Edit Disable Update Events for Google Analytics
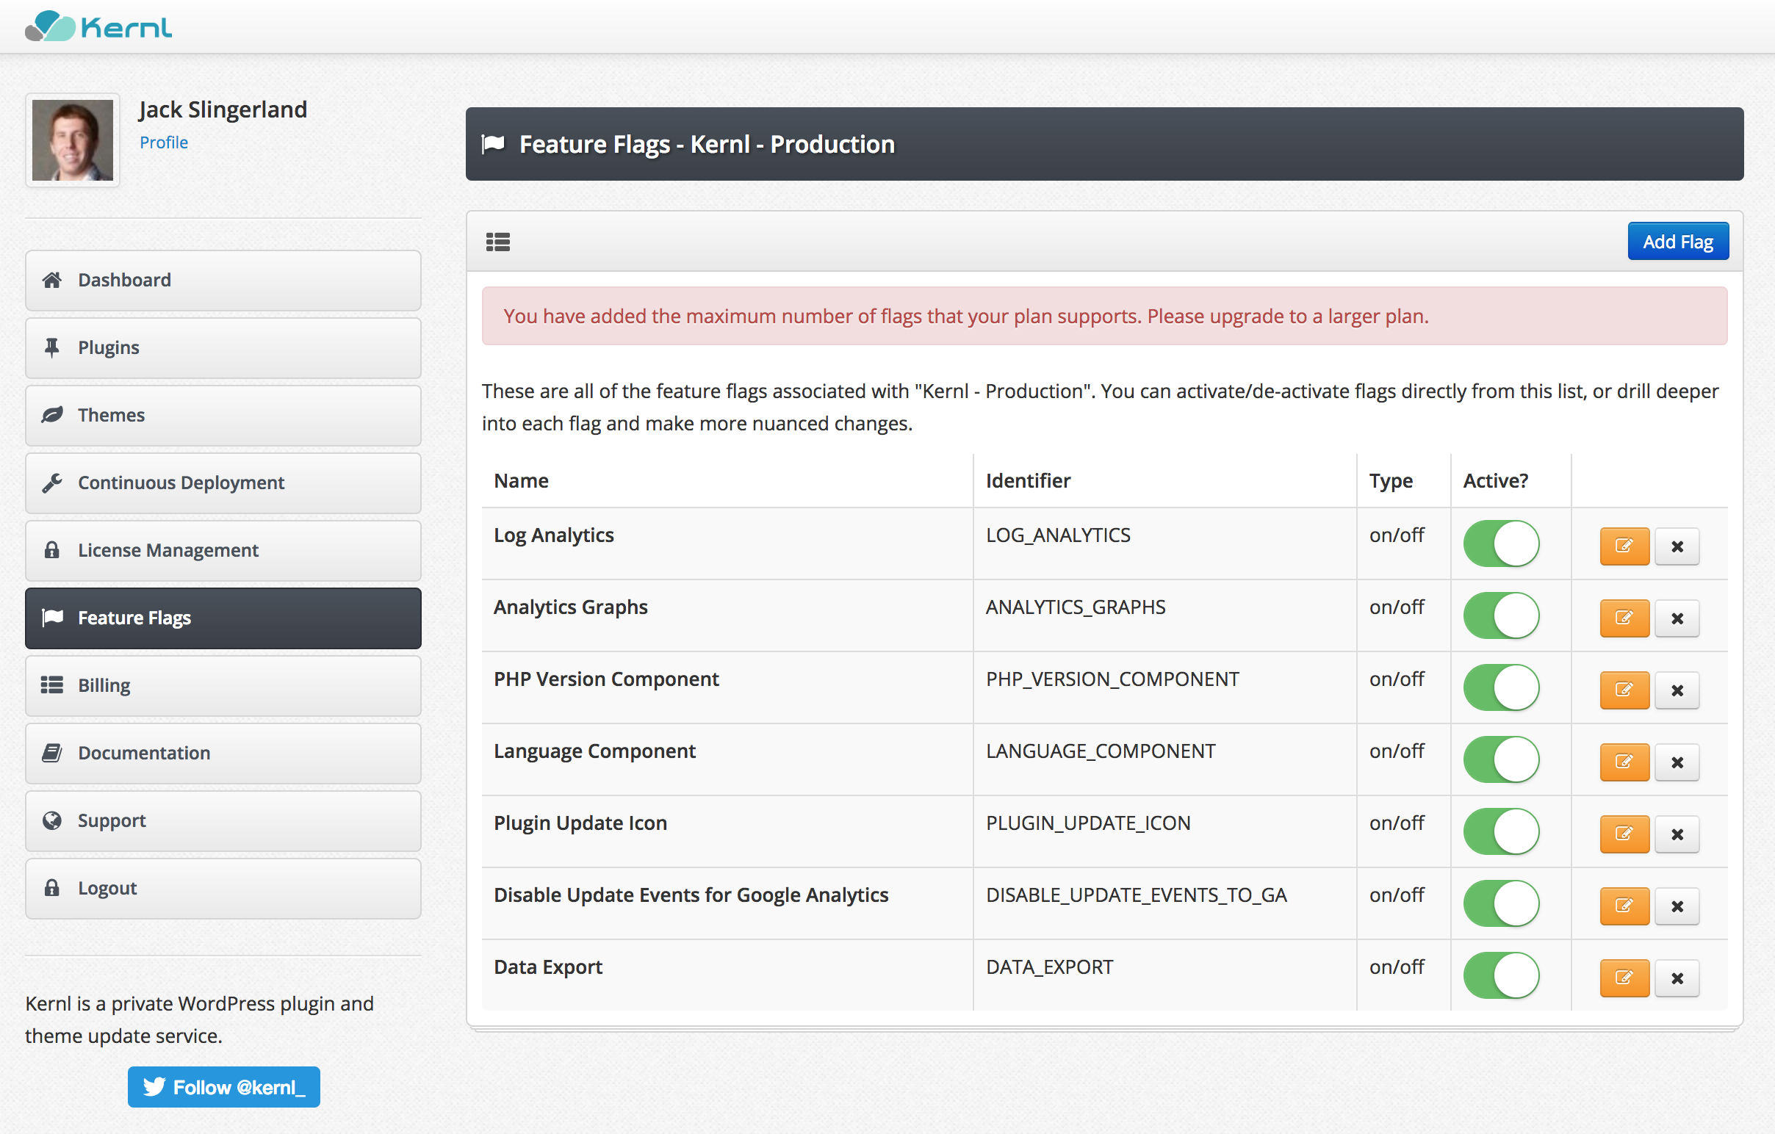1775x1134 pixels. tap(1624, 906)
